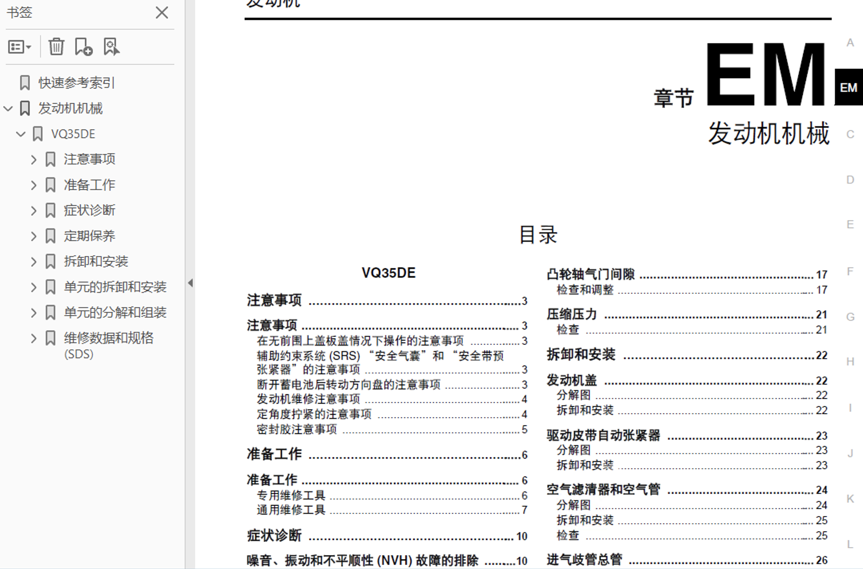The height and width of the screenshot is (569, 863).
Task: Click bookmark icon beside 定期保养
Action: tap(50, 236)
